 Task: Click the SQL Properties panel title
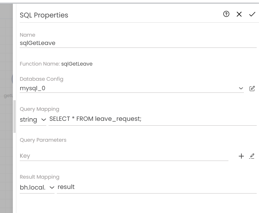click(44, 15)
